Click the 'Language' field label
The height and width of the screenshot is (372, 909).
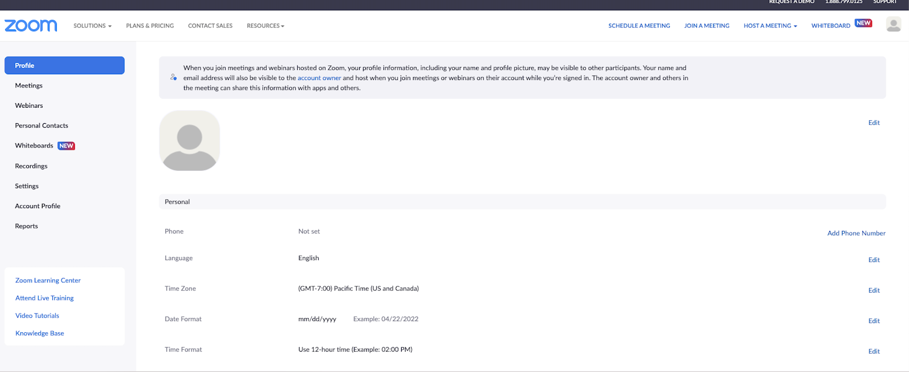point(178,258)
